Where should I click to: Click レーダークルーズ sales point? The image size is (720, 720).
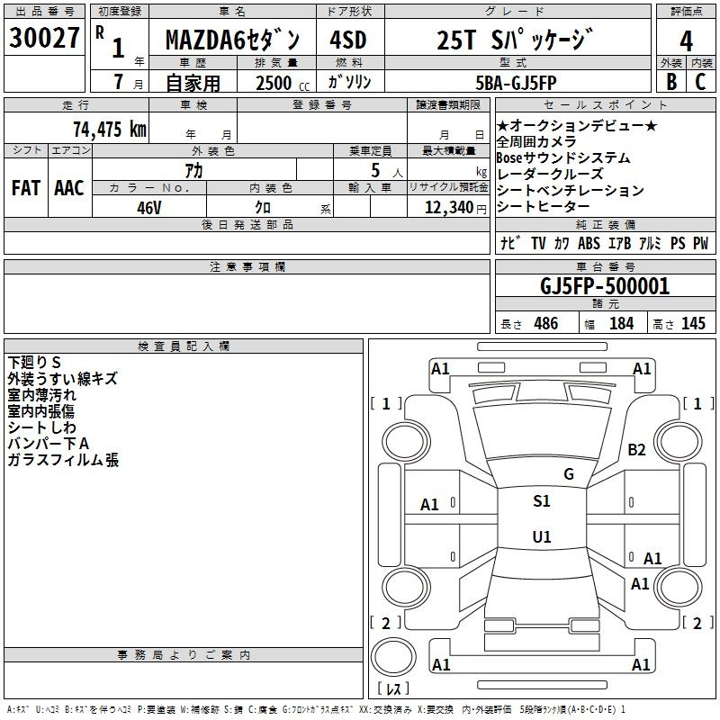pos(550,174)
